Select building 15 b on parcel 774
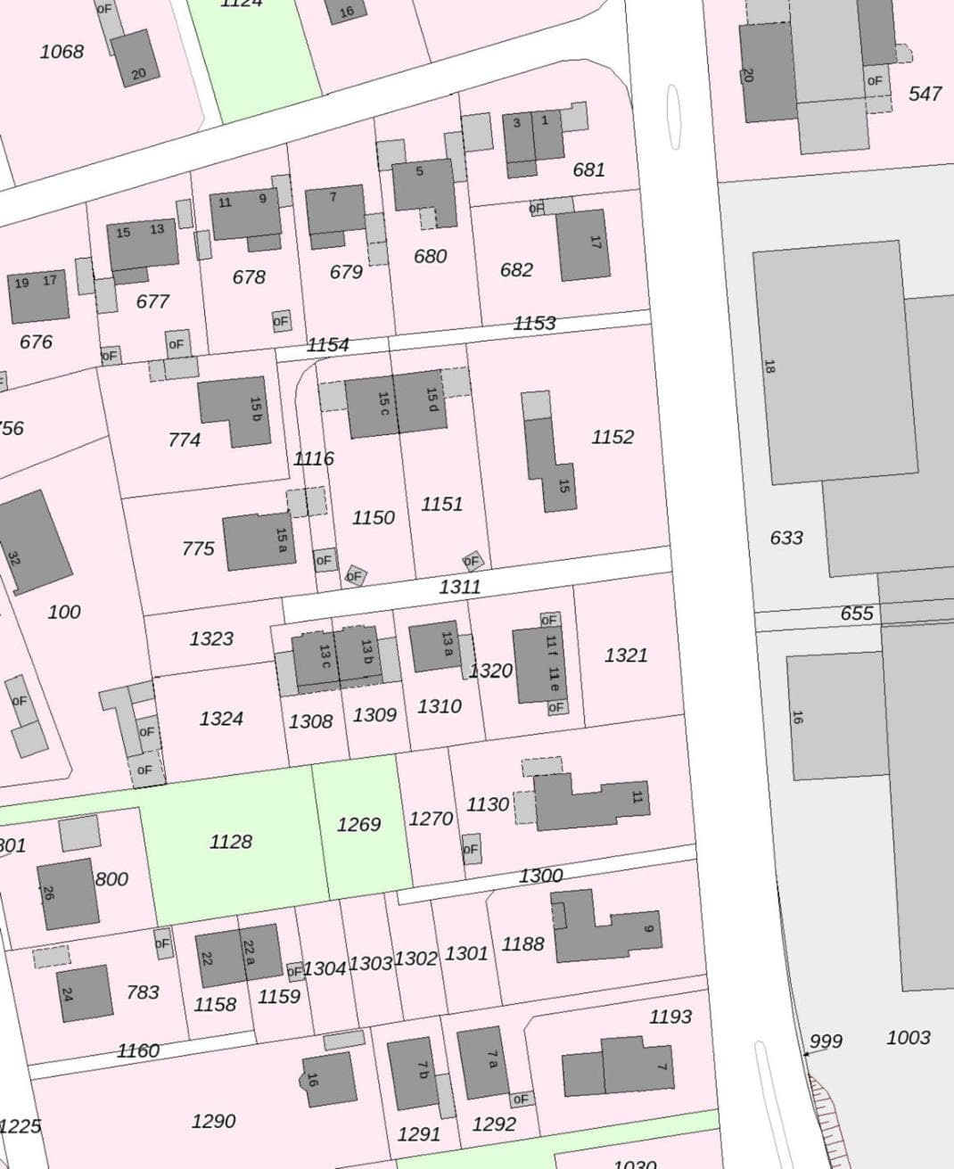This screenshot has width=954, height=1169. (x=234, y=408)
